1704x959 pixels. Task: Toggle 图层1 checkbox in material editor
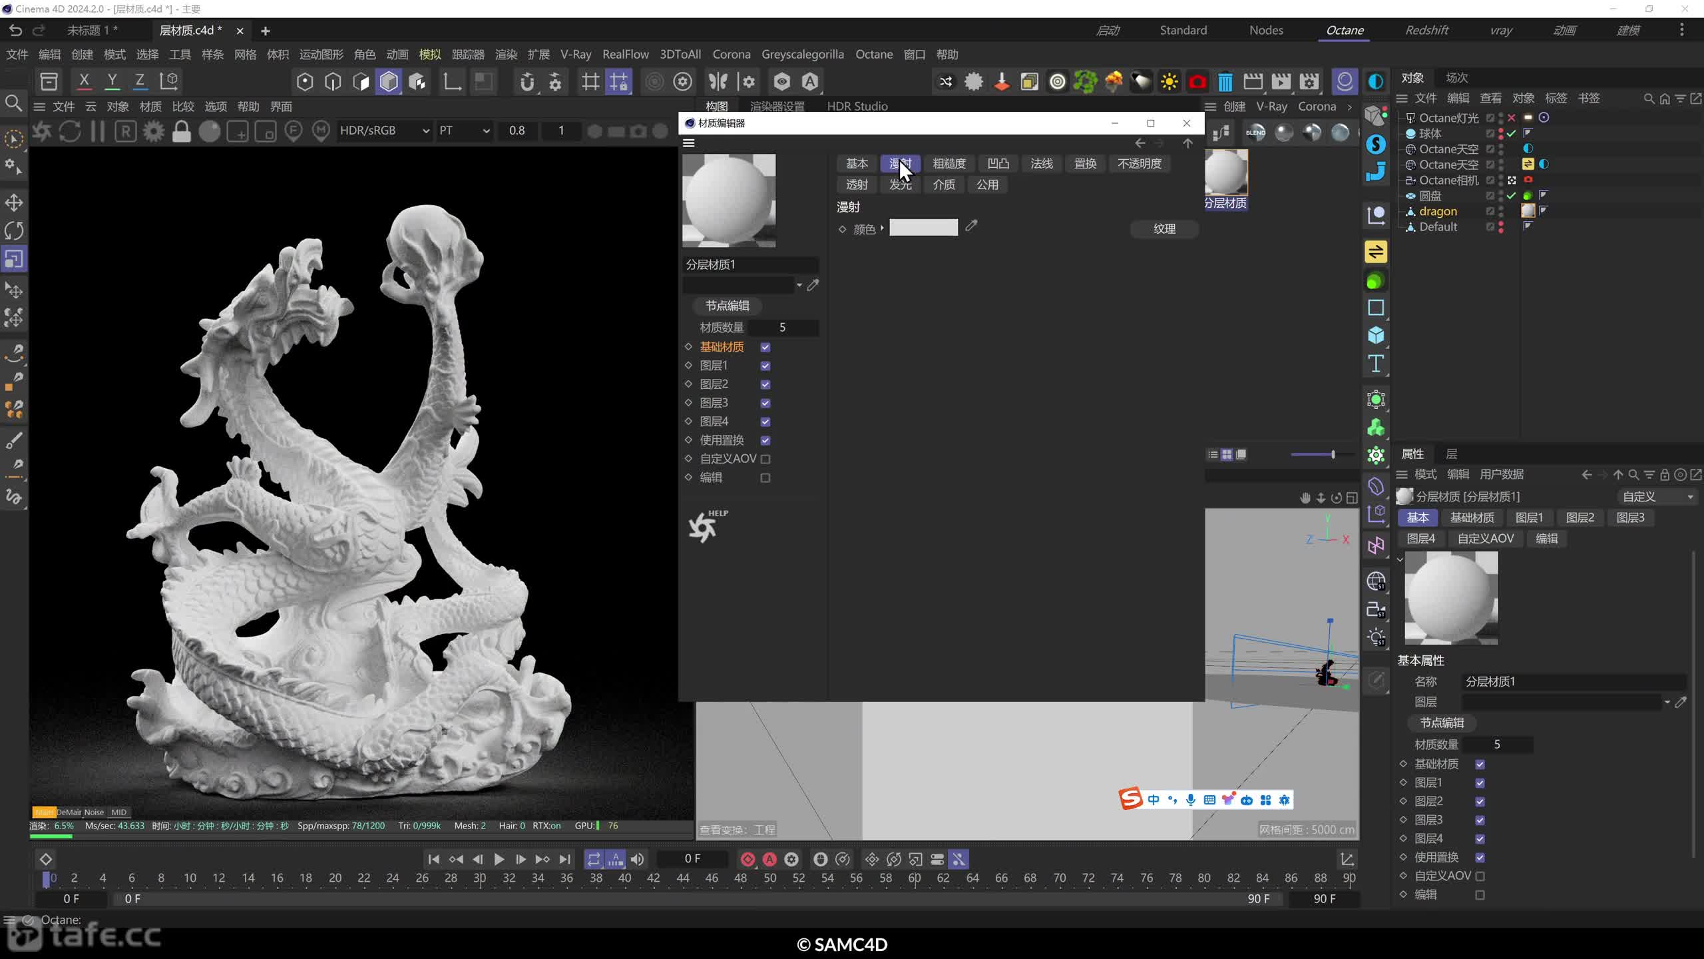click(x=765, y=366)
